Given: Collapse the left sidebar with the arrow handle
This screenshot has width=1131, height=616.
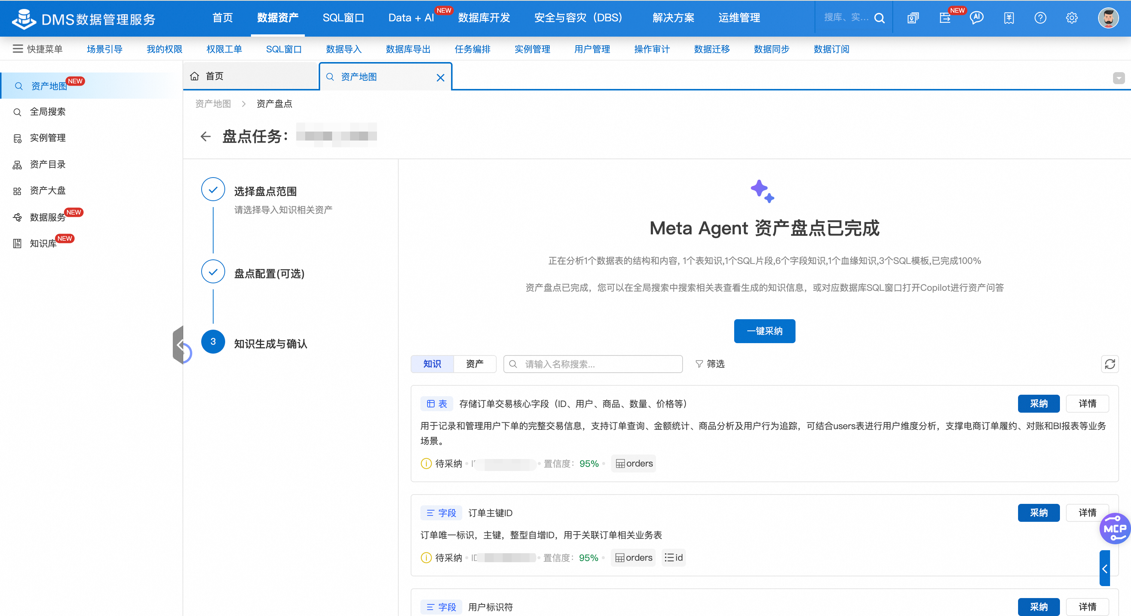Looking at the screenshot, I should coord(179,345).
